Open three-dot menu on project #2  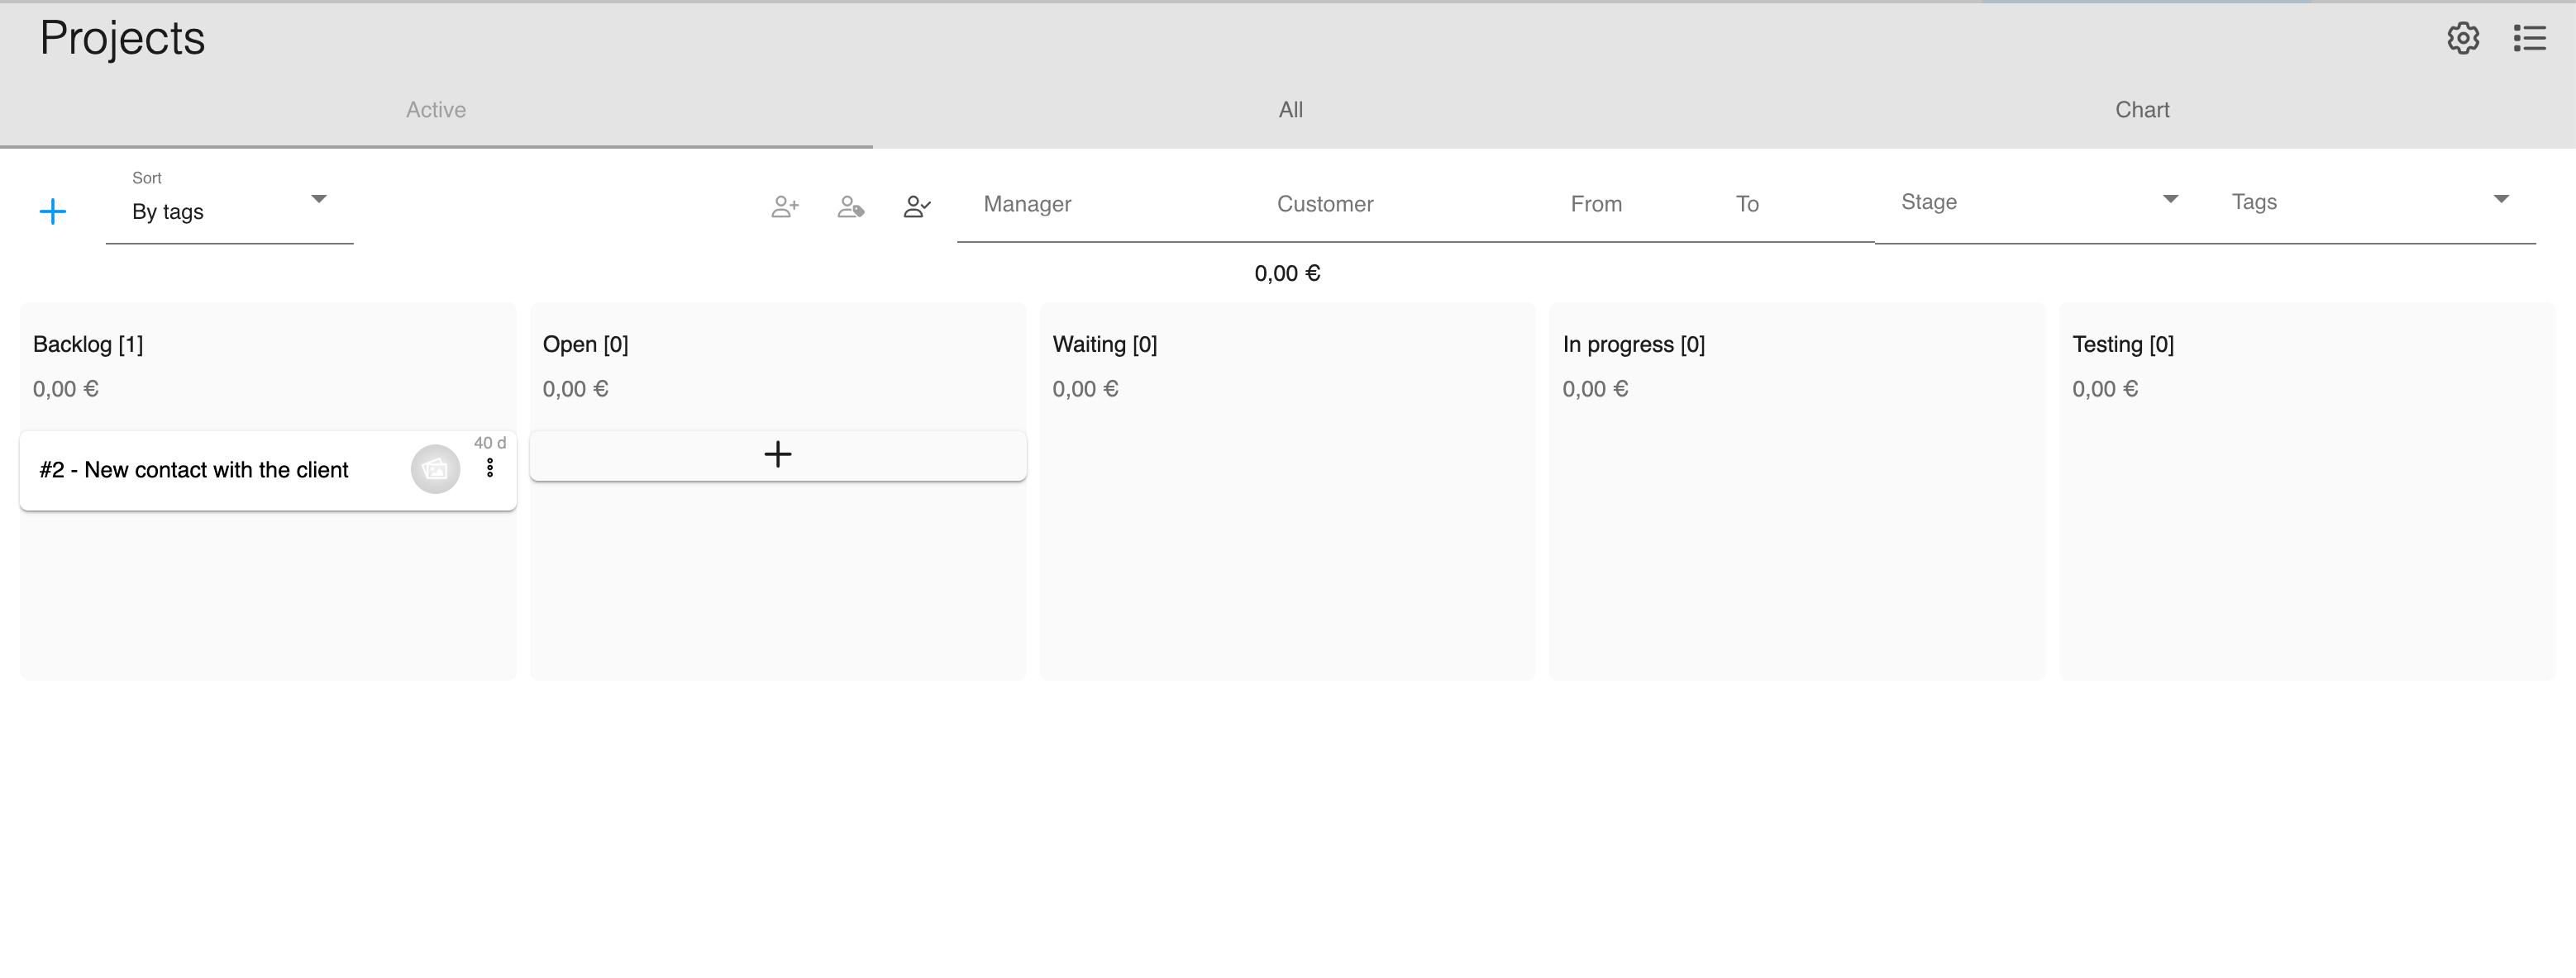(x=490, y=468)
